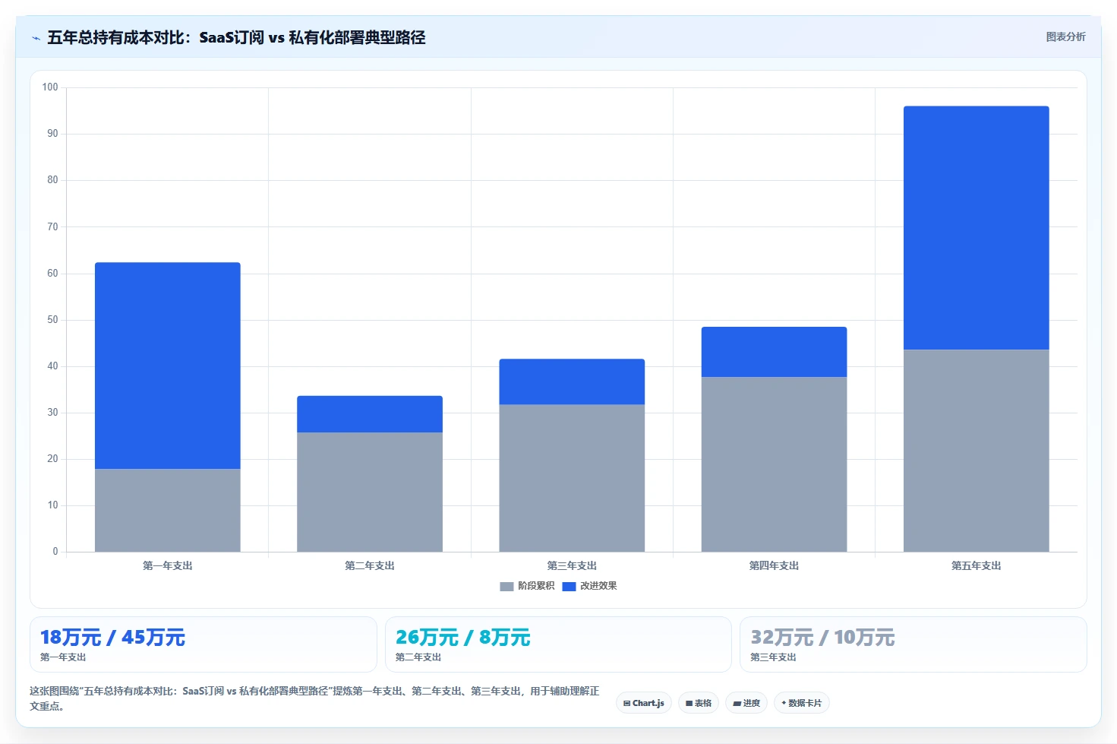The image size is (1117, 744).
Task: Click the 第三年支出 x-axis label
Action: point(572,566)
